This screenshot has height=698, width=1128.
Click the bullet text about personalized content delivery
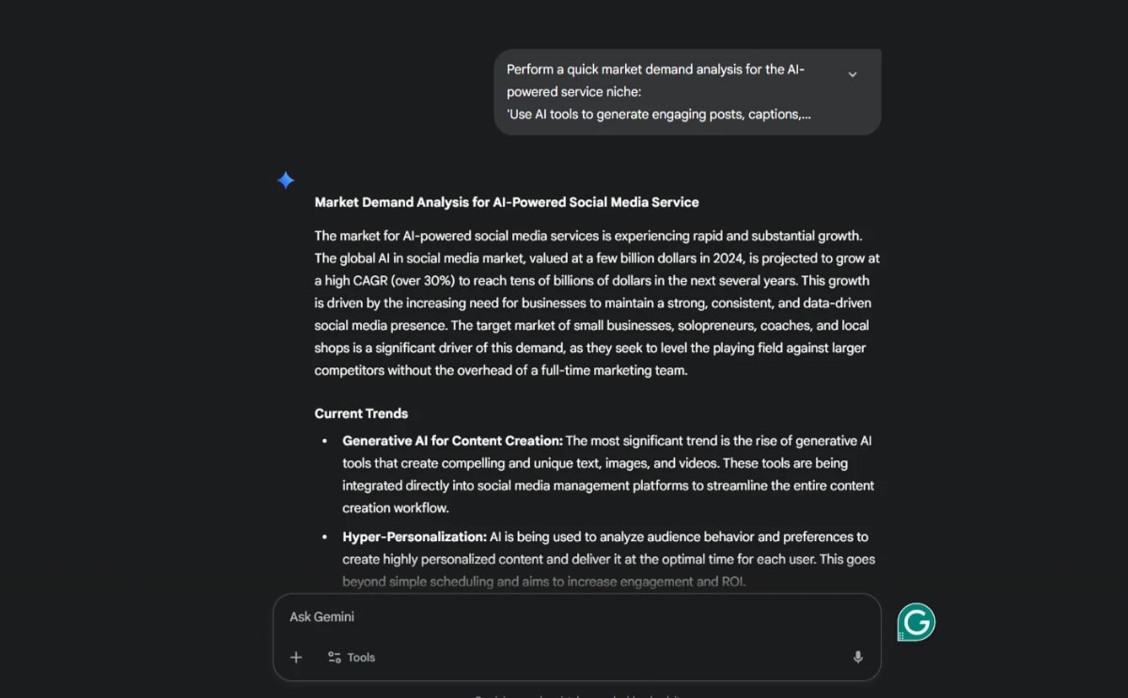click(607, 559)
